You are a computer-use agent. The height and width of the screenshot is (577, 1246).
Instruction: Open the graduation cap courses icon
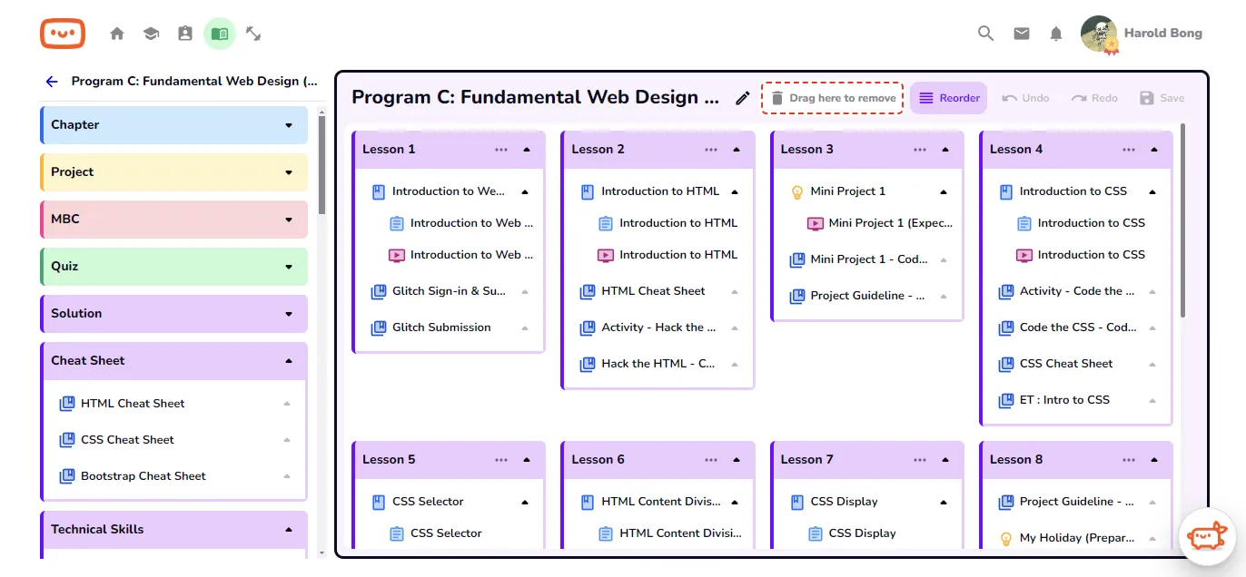(151, 34)
